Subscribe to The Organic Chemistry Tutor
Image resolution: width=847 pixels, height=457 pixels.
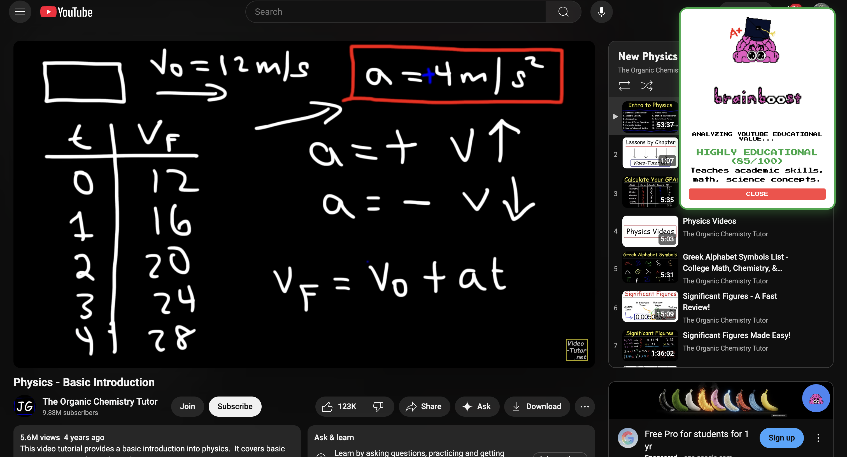point(235,406)
